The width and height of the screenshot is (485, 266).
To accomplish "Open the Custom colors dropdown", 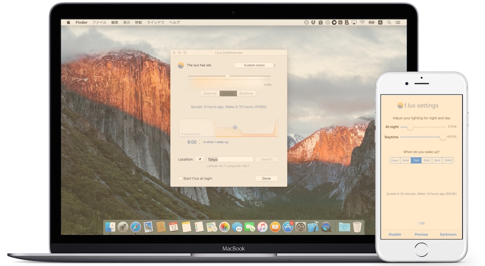I will [256, 65].
